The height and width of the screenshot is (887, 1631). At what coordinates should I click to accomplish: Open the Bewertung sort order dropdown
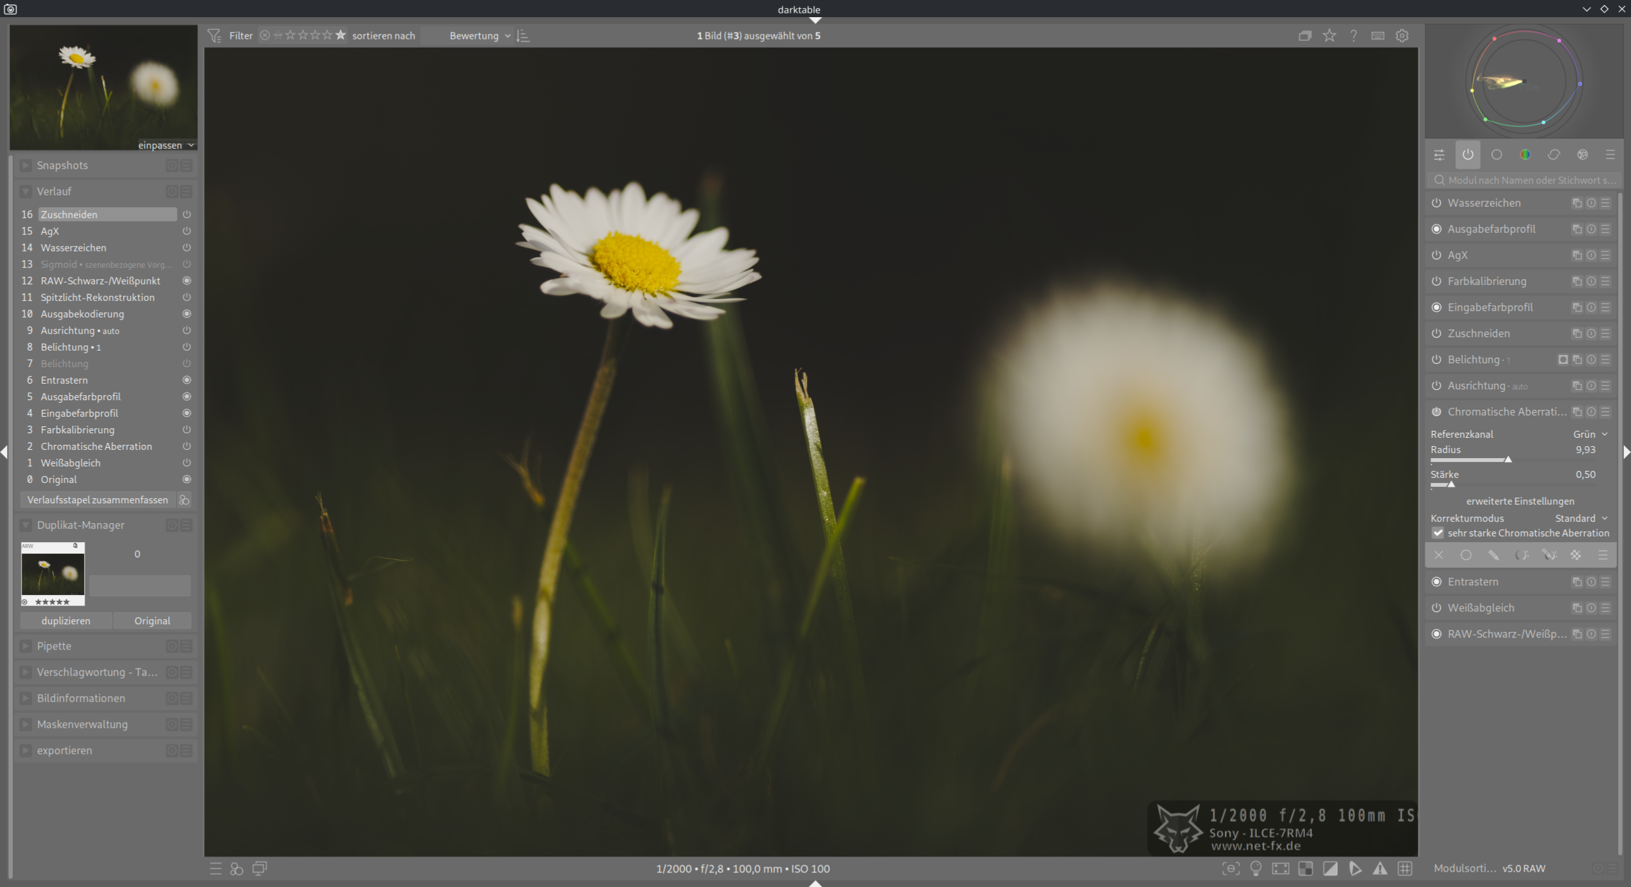(x=479, y=36)
